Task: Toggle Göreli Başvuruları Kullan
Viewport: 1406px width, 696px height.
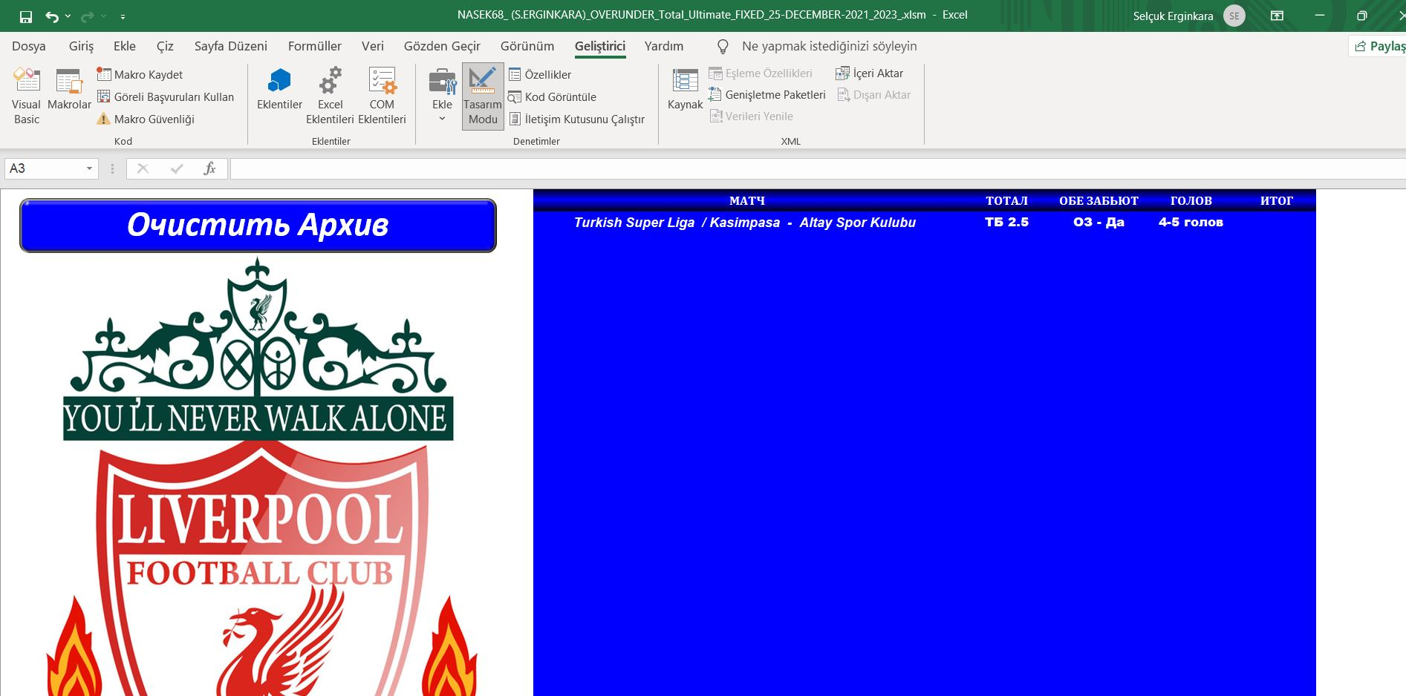Action: 165,96
